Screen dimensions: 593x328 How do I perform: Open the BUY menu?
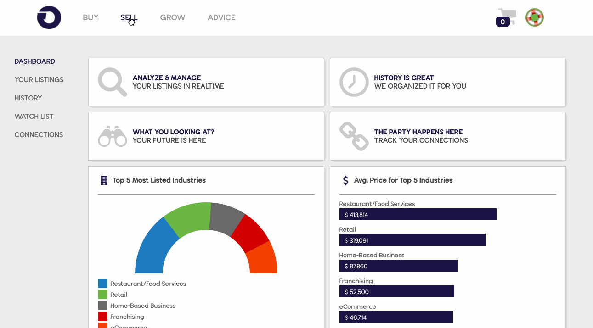tap(90, 17)
